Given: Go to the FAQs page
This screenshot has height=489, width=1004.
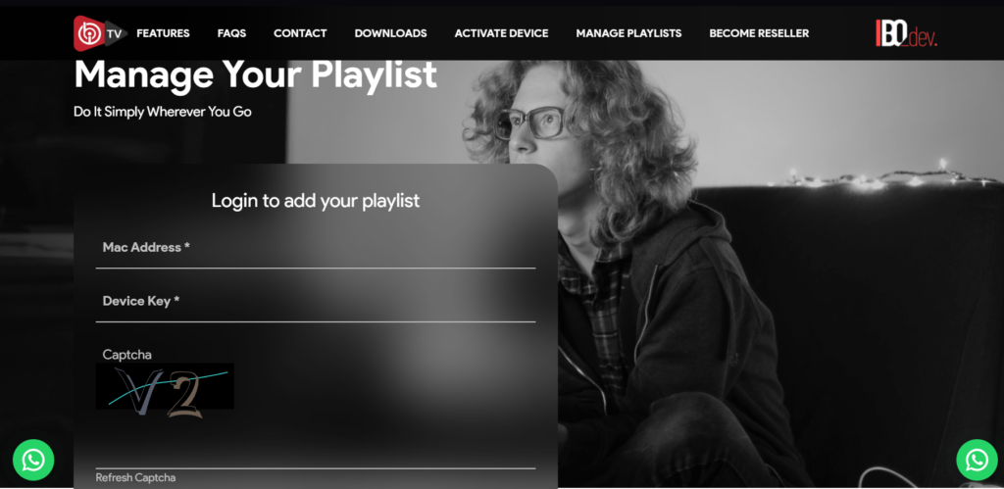Looking at the screenshot, I should [x=231, y=33].
